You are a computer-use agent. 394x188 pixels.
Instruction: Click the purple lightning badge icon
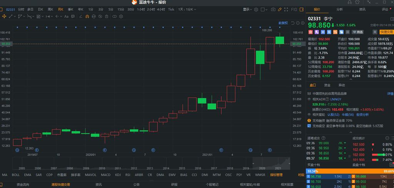[317, 32]
